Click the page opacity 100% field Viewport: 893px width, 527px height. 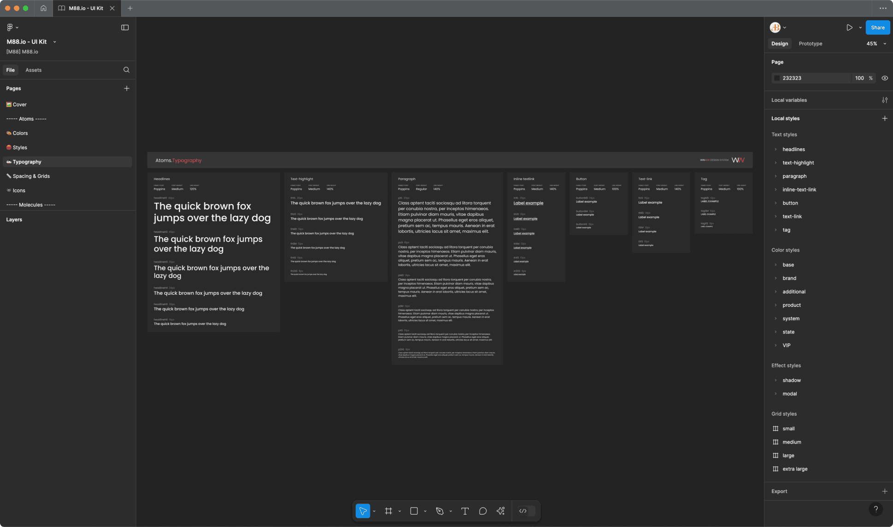860,78
